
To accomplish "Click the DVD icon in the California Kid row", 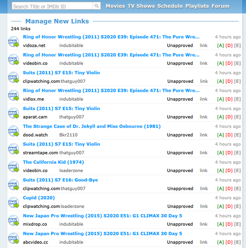I will point(14,167).
